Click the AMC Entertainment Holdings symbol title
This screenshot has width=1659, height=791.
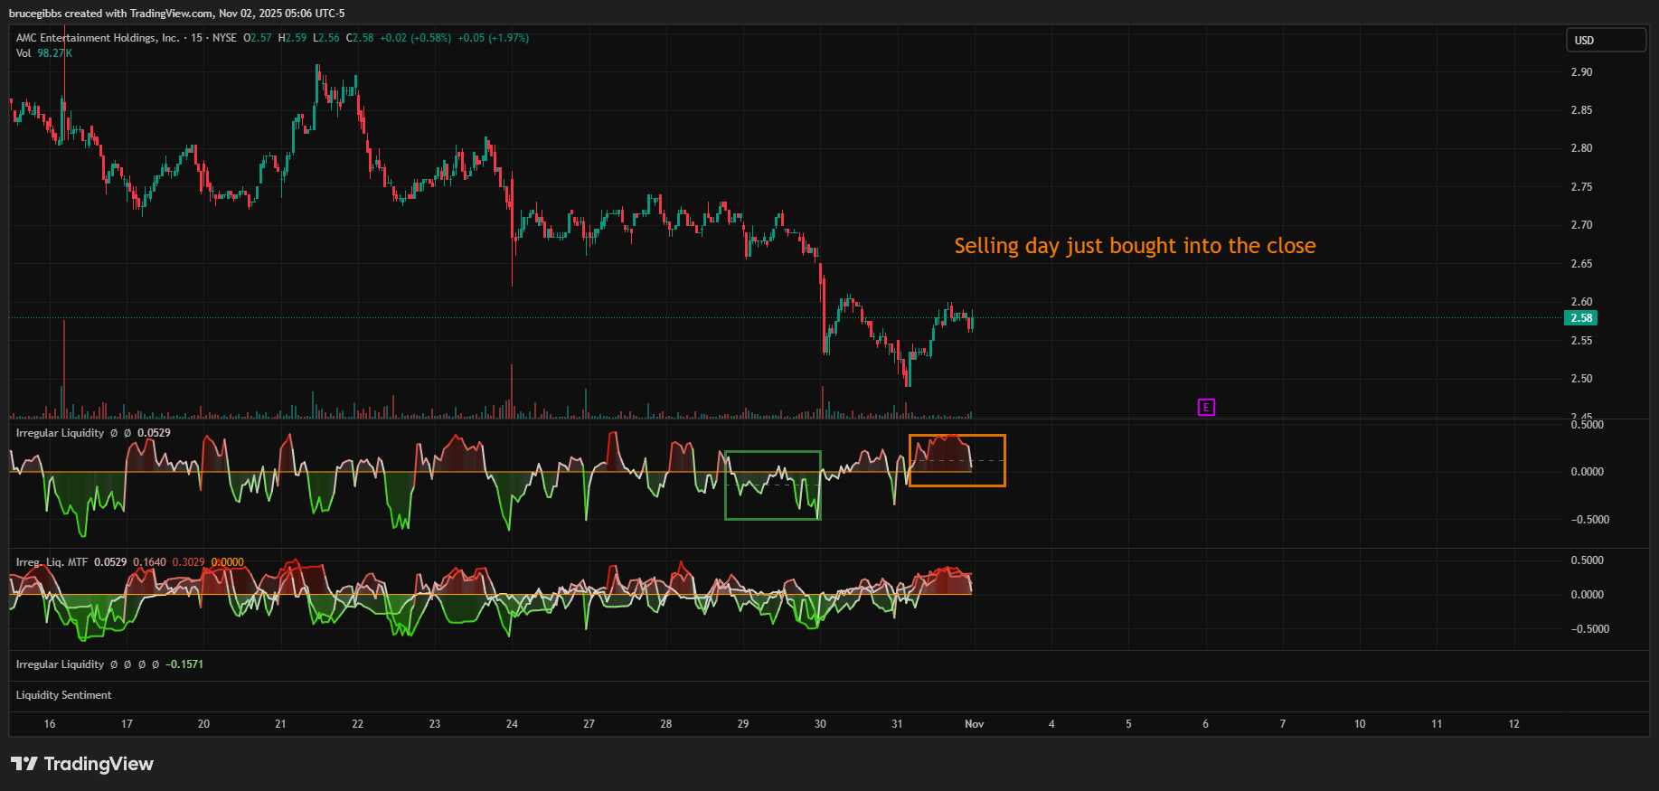[x=98, y=38]
